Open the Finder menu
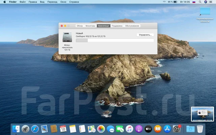The height and width of the screenshot is (135, 216). pos(13,2)
